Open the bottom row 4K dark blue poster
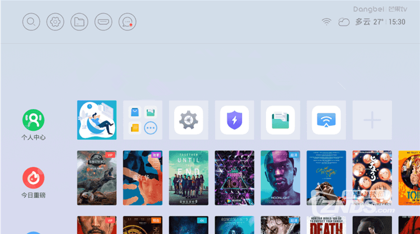 pos(189,225)
